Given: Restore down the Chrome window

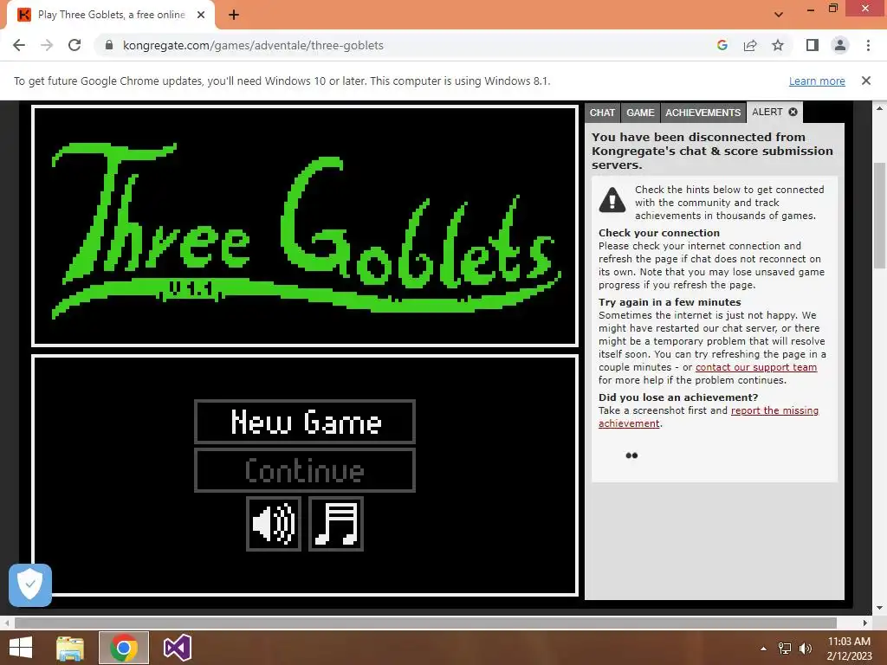Looking at the screenshot, I should [833, 9].
